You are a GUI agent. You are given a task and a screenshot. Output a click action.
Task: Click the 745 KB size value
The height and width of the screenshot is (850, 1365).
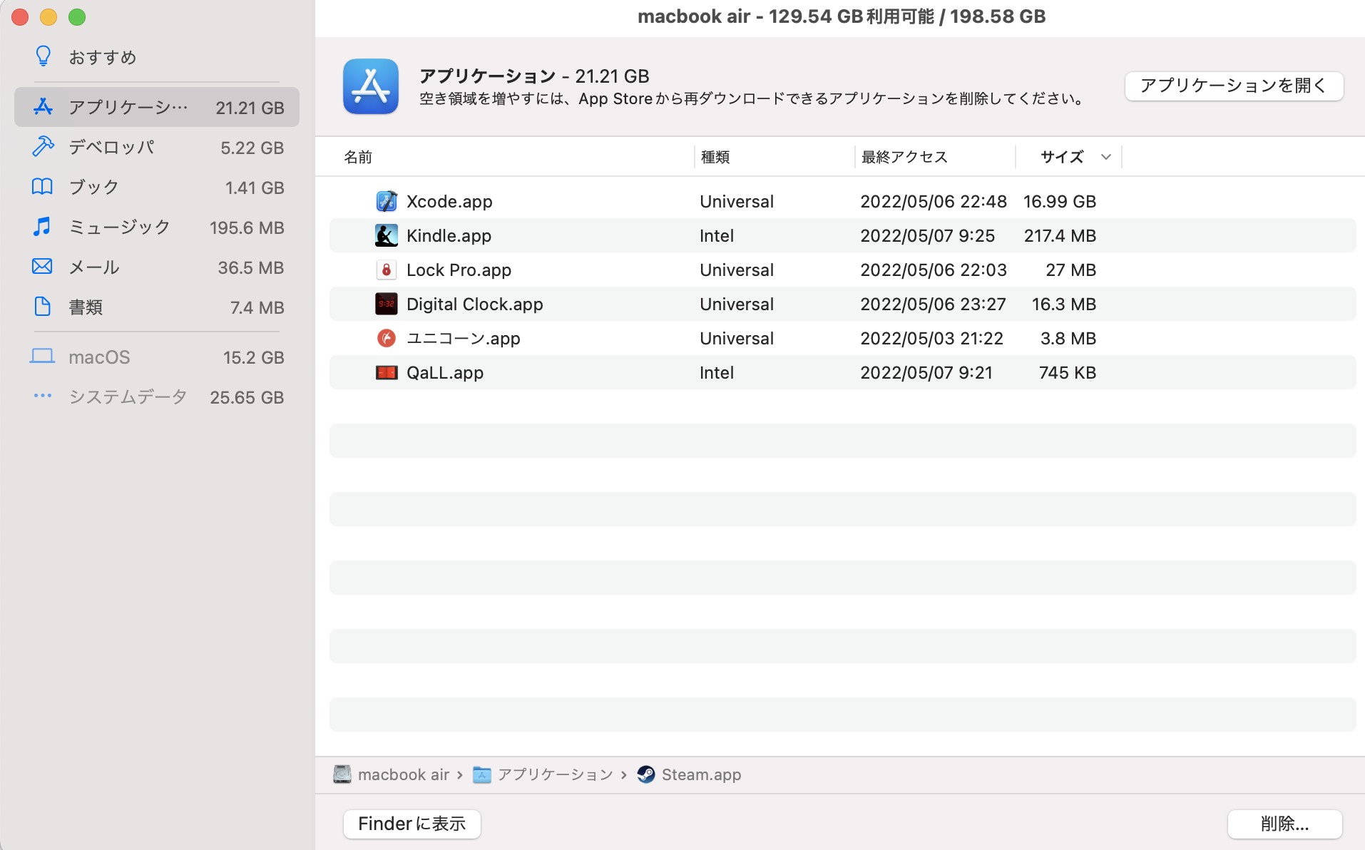1068,373
